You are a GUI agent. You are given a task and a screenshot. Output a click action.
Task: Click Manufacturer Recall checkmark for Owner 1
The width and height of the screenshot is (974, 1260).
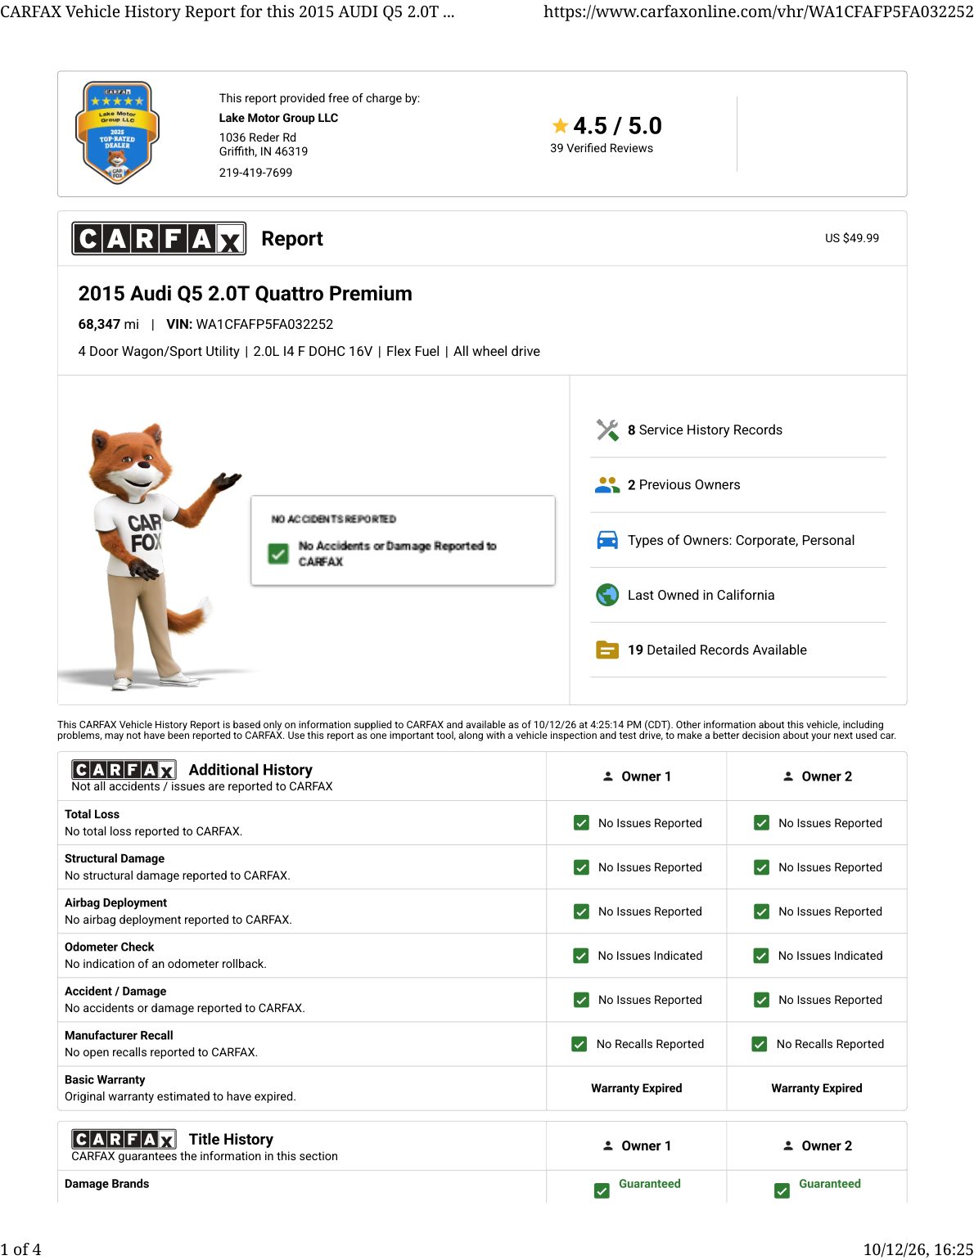click(579, 1044)
